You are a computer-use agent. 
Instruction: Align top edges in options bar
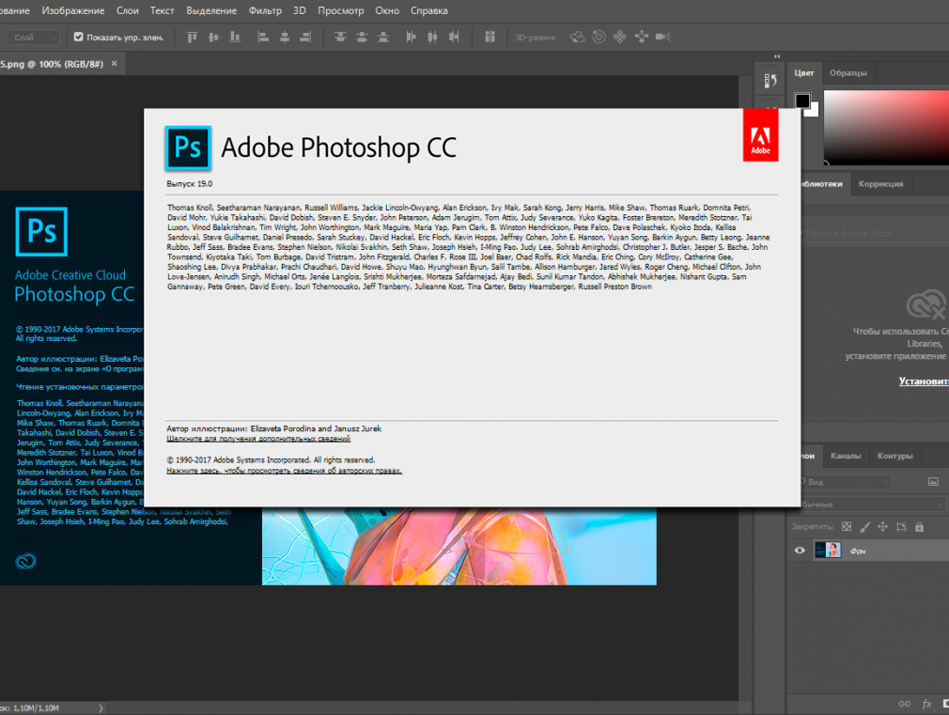(x=192, y=37)
